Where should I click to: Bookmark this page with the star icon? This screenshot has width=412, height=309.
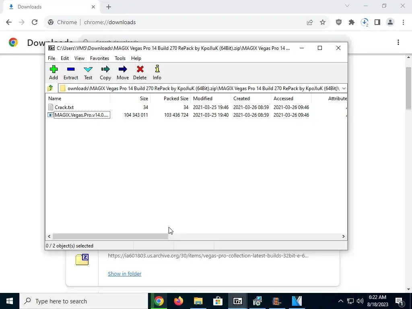tap(323, 23)
